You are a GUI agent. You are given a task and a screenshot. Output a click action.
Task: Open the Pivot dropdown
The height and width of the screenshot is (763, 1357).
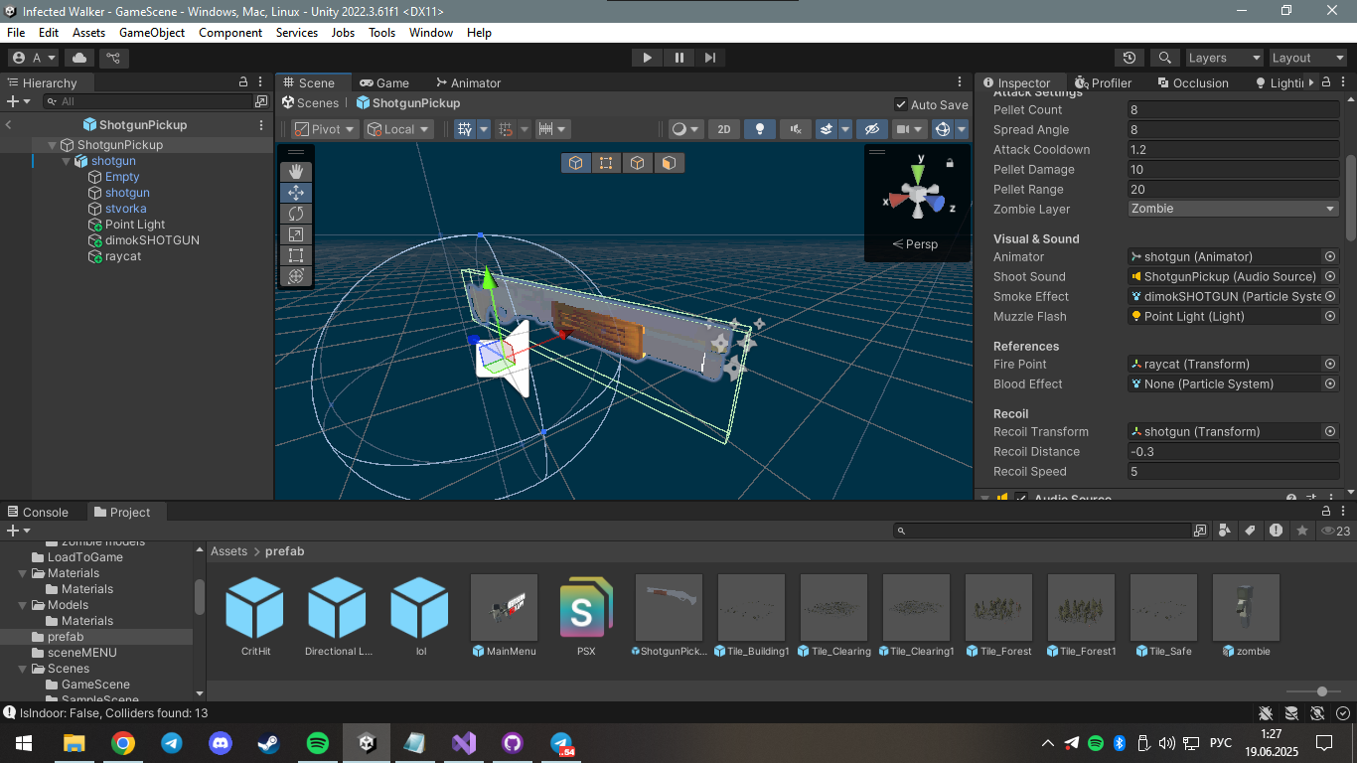[324, 129]
